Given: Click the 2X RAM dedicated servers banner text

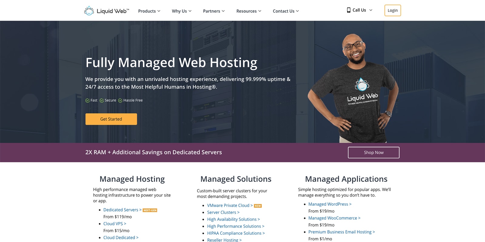Looking at the screenshot, I should pos(154,152).
